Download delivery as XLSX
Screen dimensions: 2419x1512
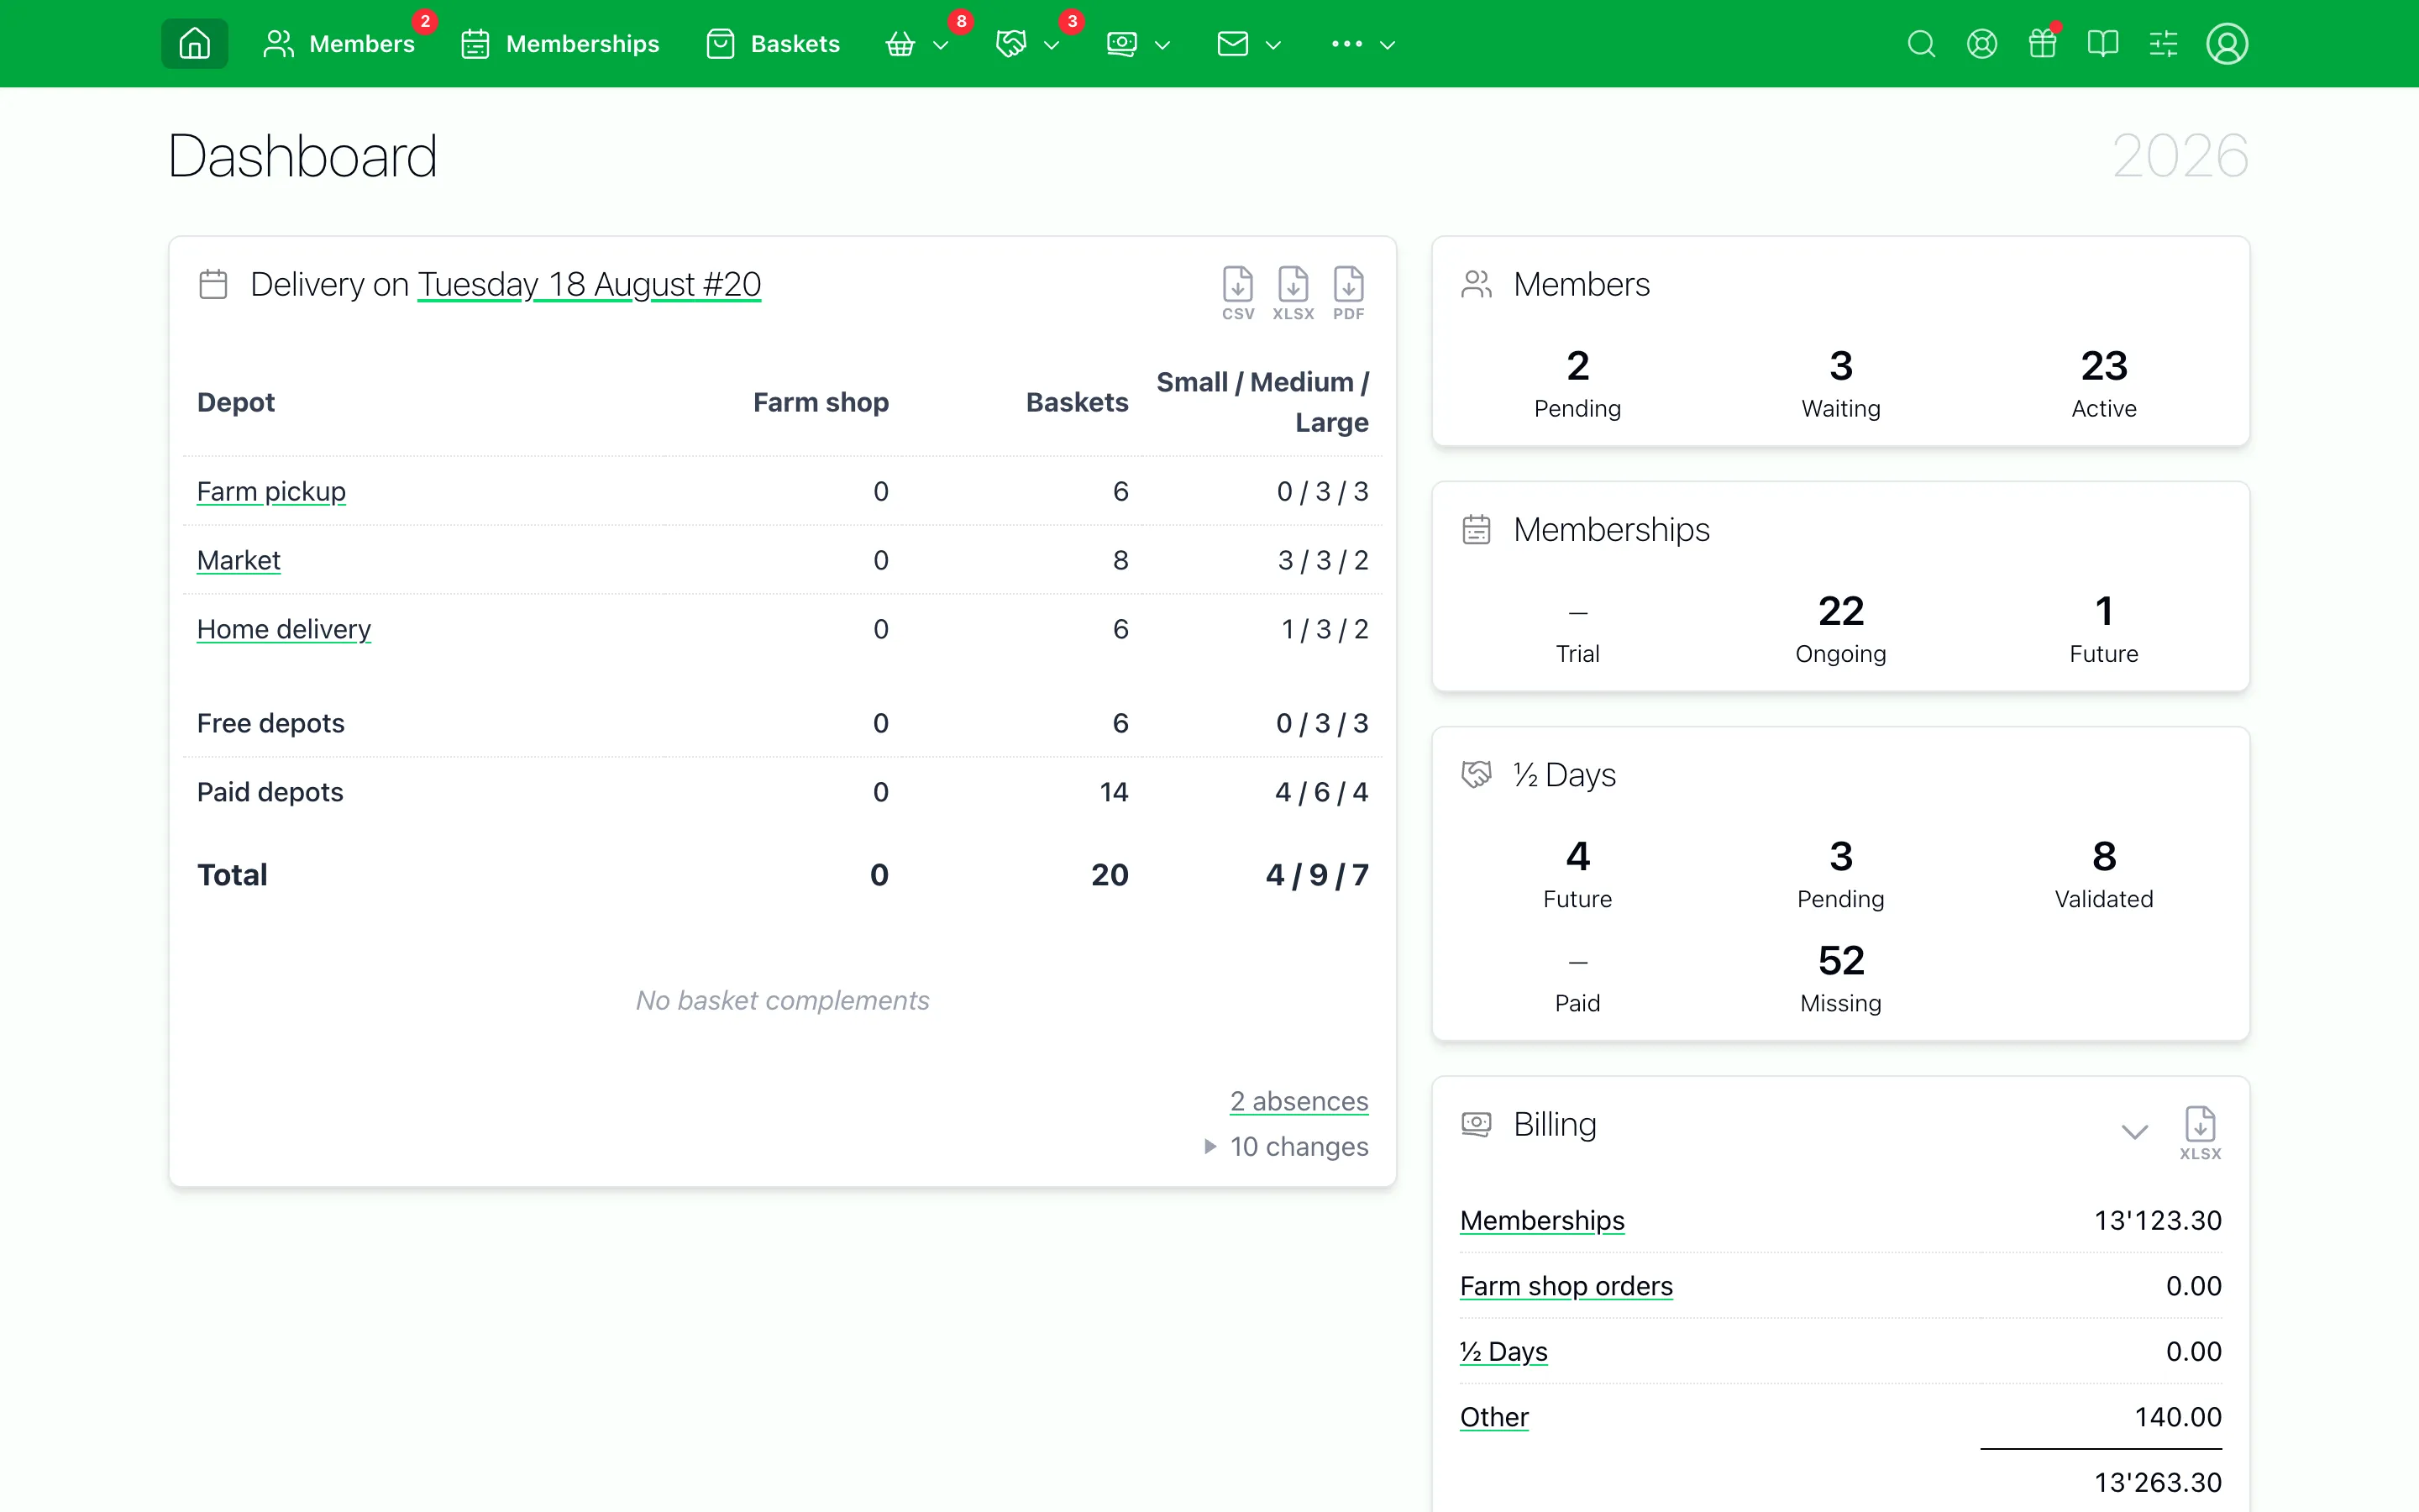click(x=1293, y=293)
